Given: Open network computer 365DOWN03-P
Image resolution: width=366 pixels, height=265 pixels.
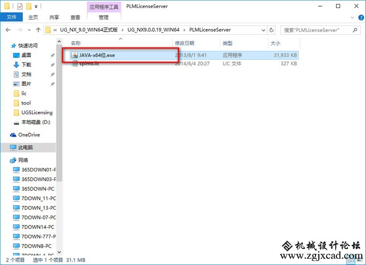Looking at the screenshot, I should [x=38, y=179].
